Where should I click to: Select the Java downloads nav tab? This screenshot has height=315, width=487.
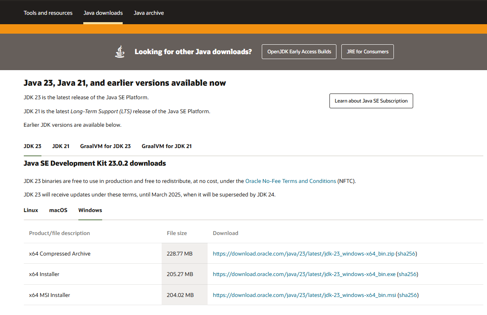[103, 13]
